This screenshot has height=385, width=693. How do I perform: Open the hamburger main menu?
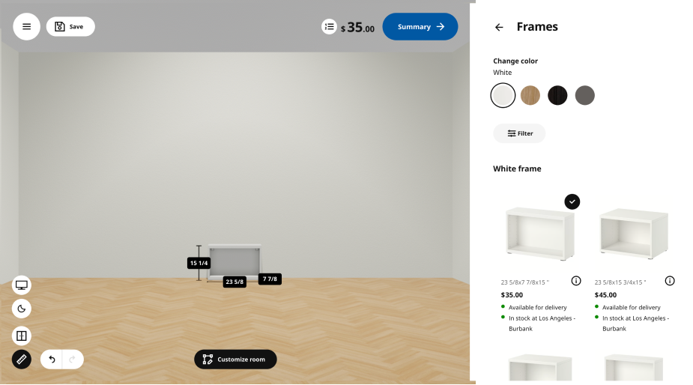[26, 26]
